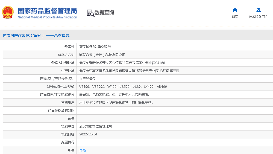Click the model list starting with VS400
This screenshot has height=154, width=273.
point(123,87)
